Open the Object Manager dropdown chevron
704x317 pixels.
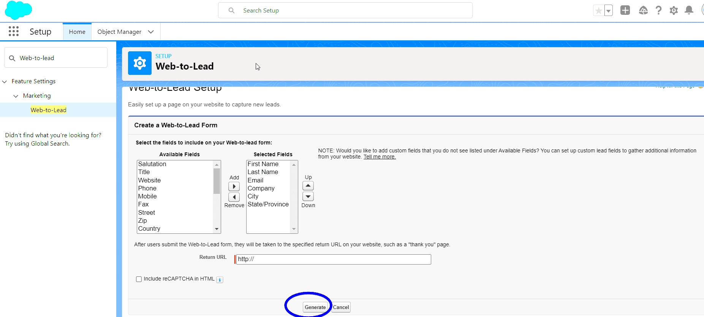click(x=151, y=32)
